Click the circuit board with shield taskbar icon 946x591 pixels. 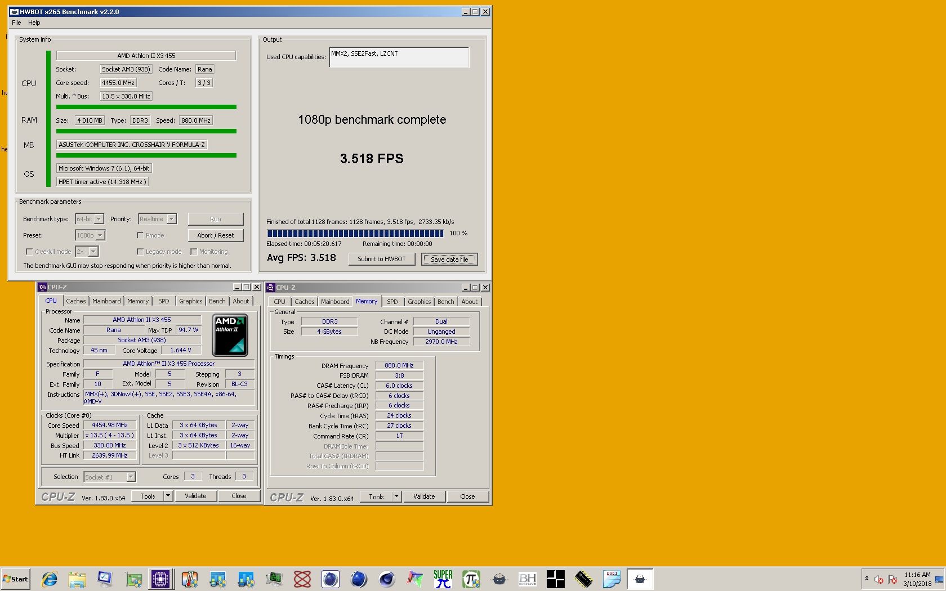[x=133, y=579]
